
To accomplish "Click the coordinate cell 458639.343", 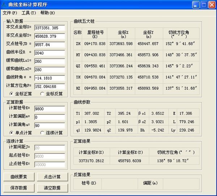I will pos(149,66).
